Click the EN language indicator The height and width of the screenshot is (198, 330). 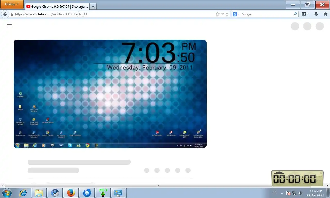275,192
